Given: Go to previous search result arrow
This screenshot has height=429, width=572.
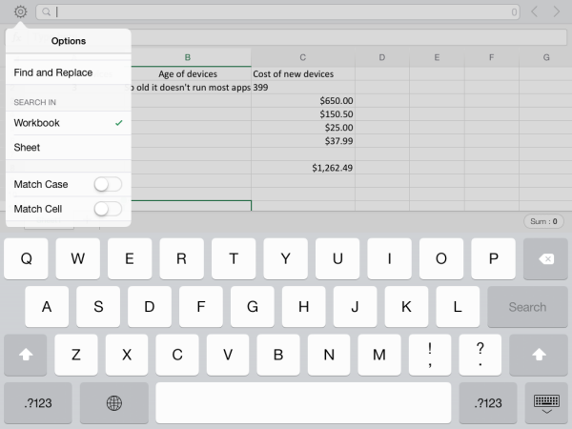Looking at the screenshot, I should coord(534,11).
